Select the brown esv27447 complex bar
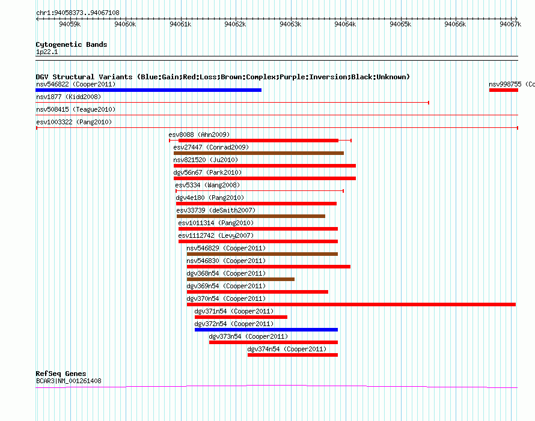The image size is (535, 421). [x=258, y=153]
